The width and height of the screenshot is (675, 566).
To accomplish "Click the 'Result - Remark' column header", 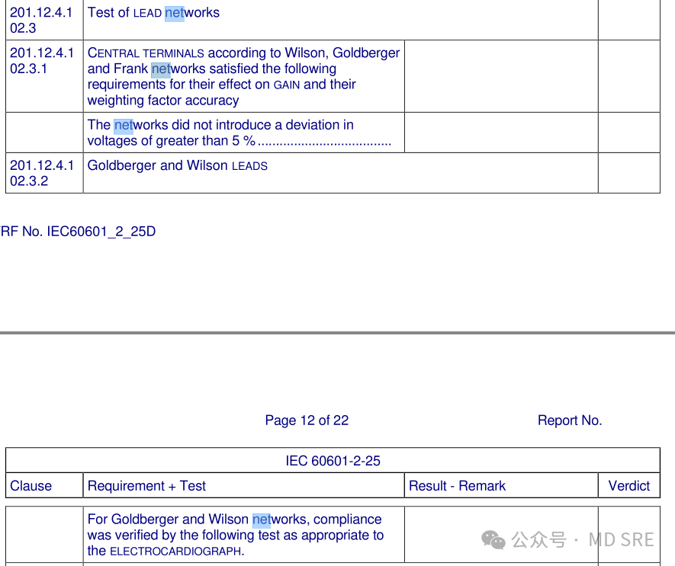I will [x=457, y=486].
